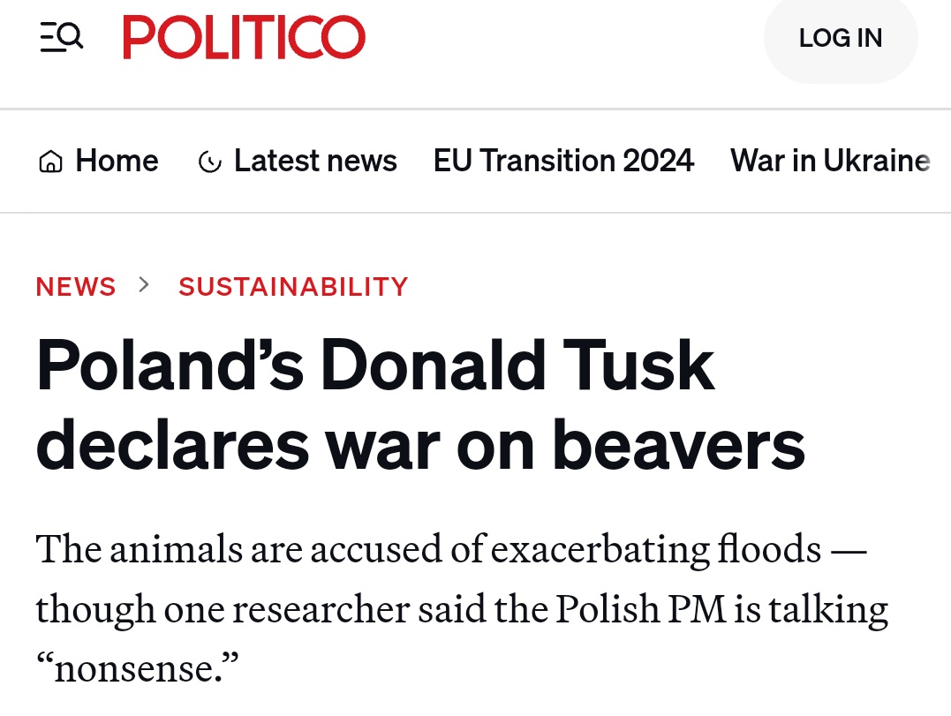
Task: Click the breadcrumb chevron after NEWS
Action: pyautogui.click(x=146, y=285)
